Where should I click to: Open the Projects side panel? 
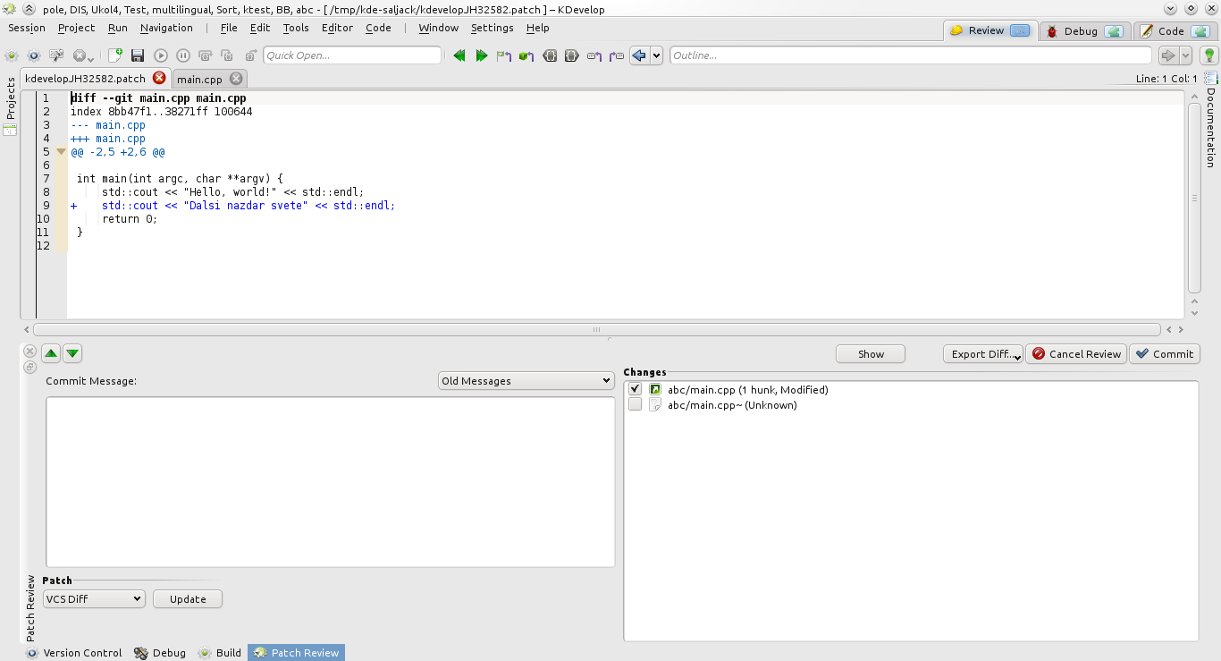pyautogui.click(x=11, y=106)
